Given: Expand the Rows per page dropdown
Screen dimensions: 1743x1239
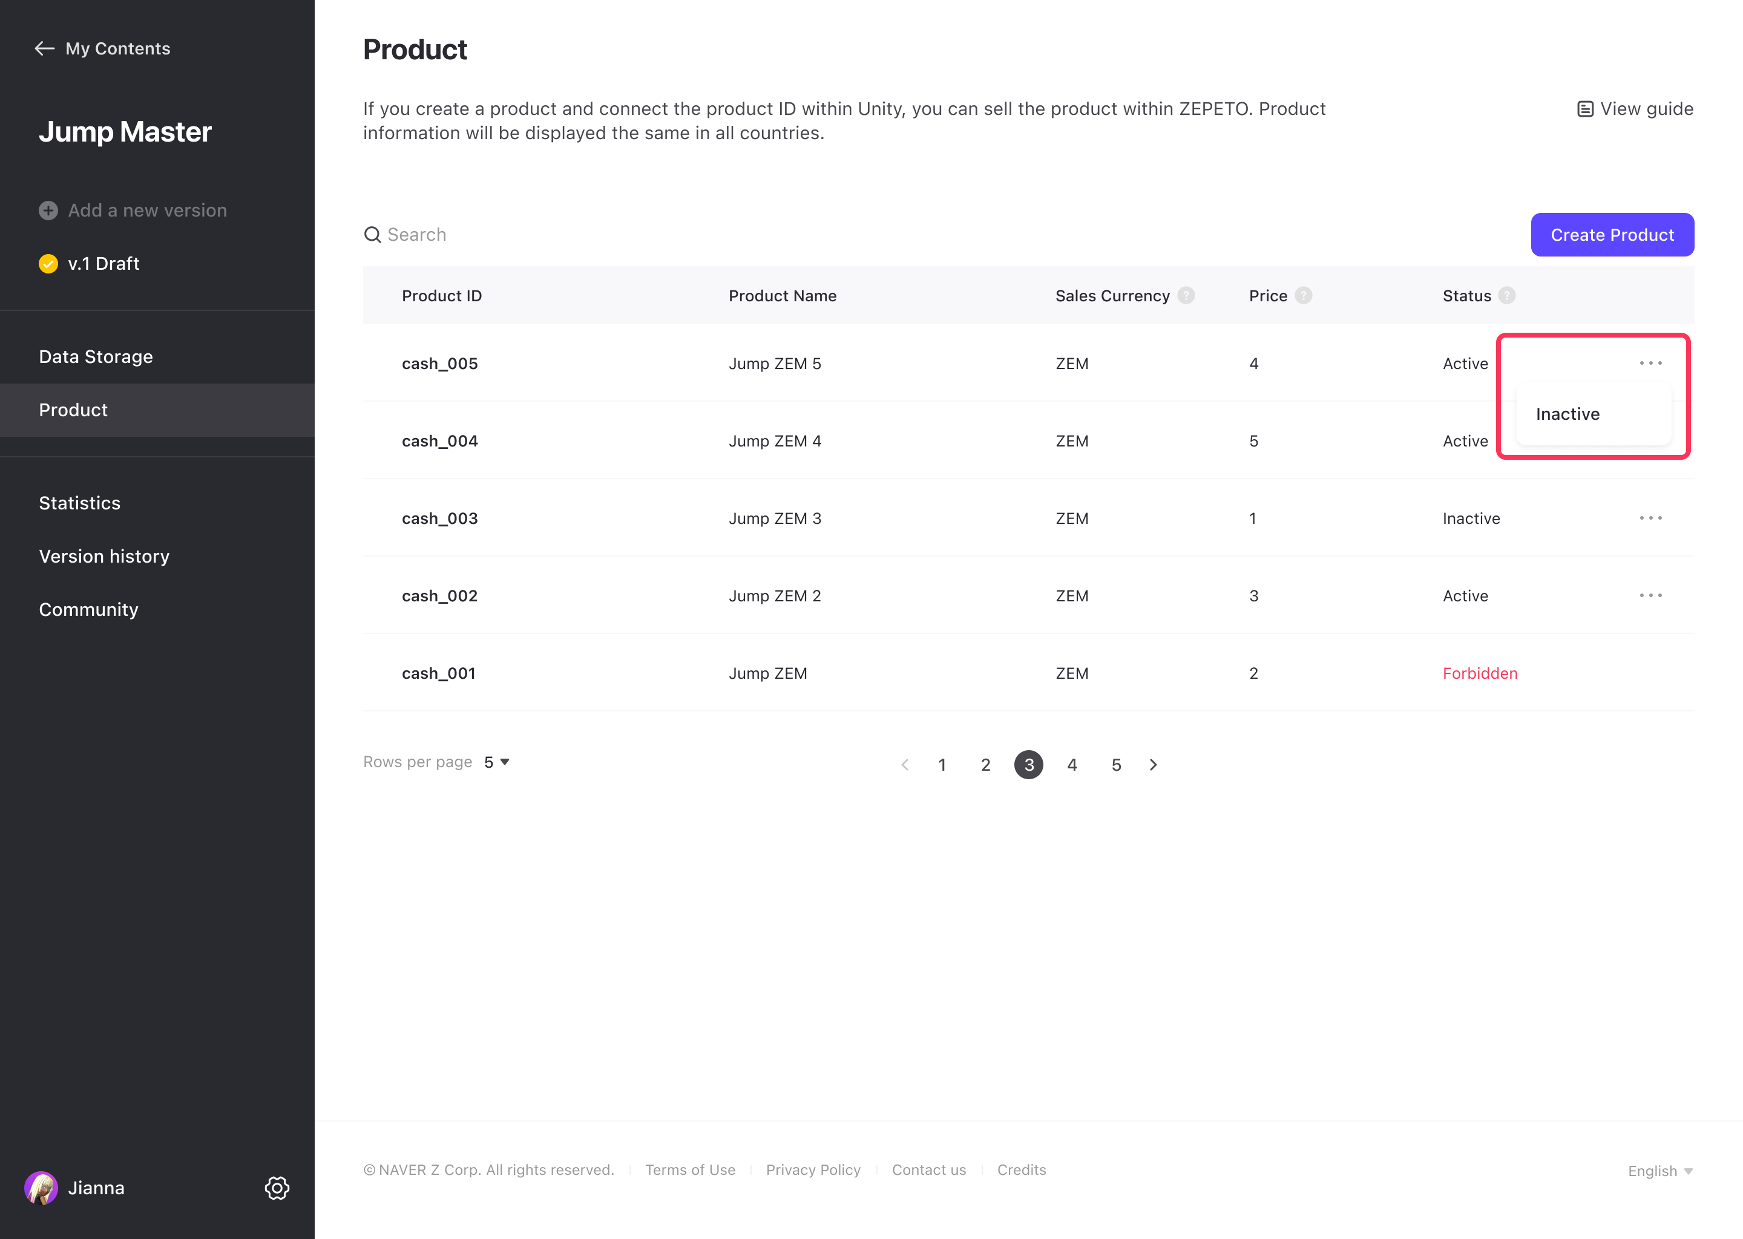Looking at the screenshot, I should (x=497, y=762).
